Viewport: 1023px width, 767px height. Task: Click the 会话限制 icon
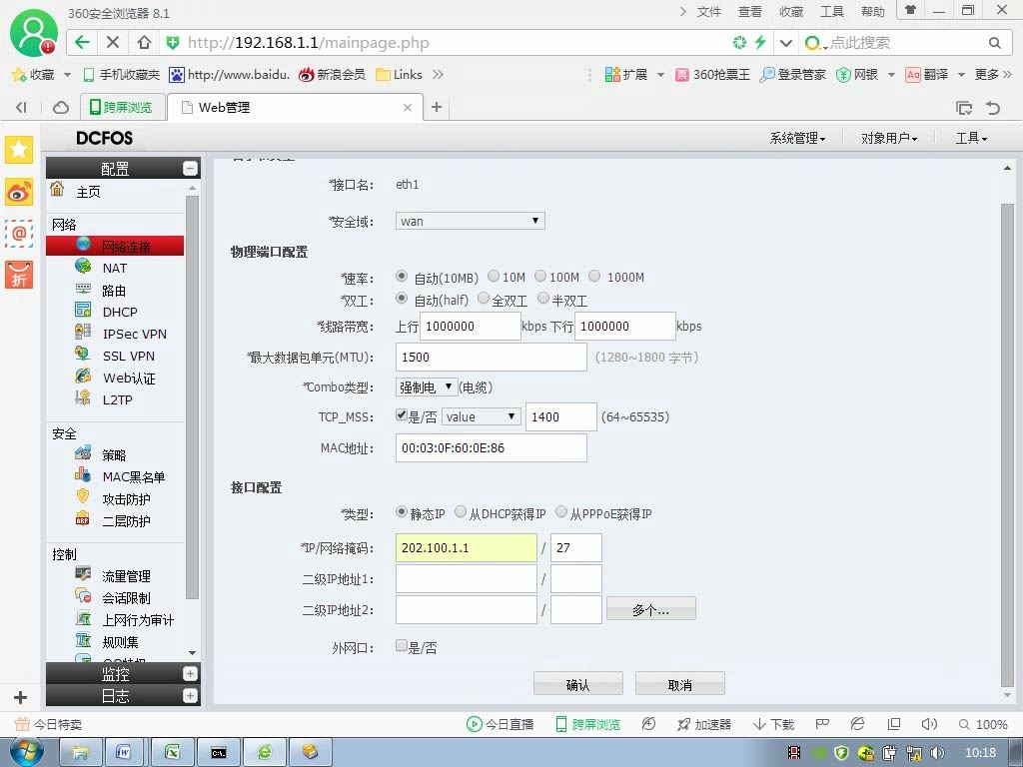pos(83,596)
